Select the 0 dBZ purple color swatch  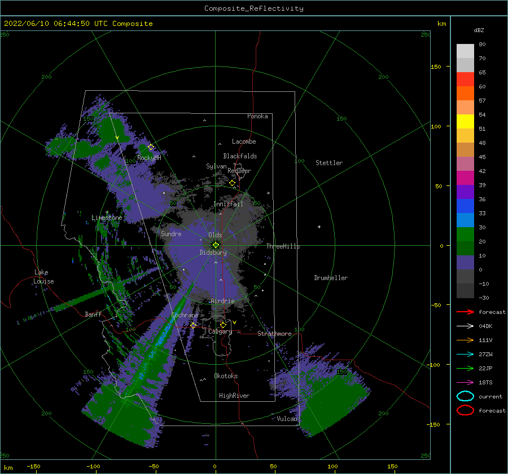click(x=465, y=262)
